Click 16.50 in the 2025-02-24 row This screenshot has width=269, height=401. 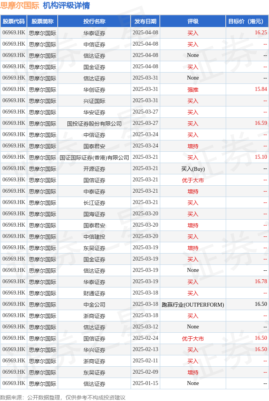click(261, 338)
